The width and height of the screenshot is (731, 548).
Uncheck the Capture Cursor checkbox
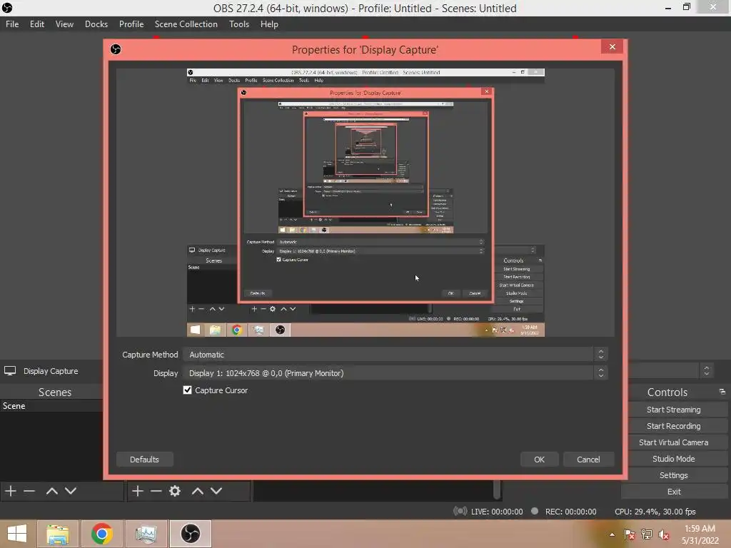188,390
